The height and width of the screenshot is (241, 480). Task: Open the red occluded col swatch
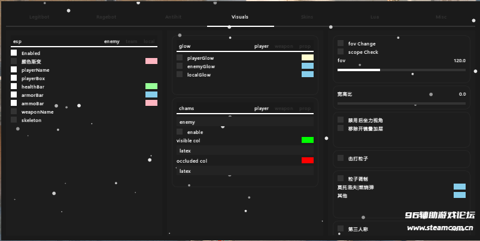pyautogui.click(x=307, y=161)
